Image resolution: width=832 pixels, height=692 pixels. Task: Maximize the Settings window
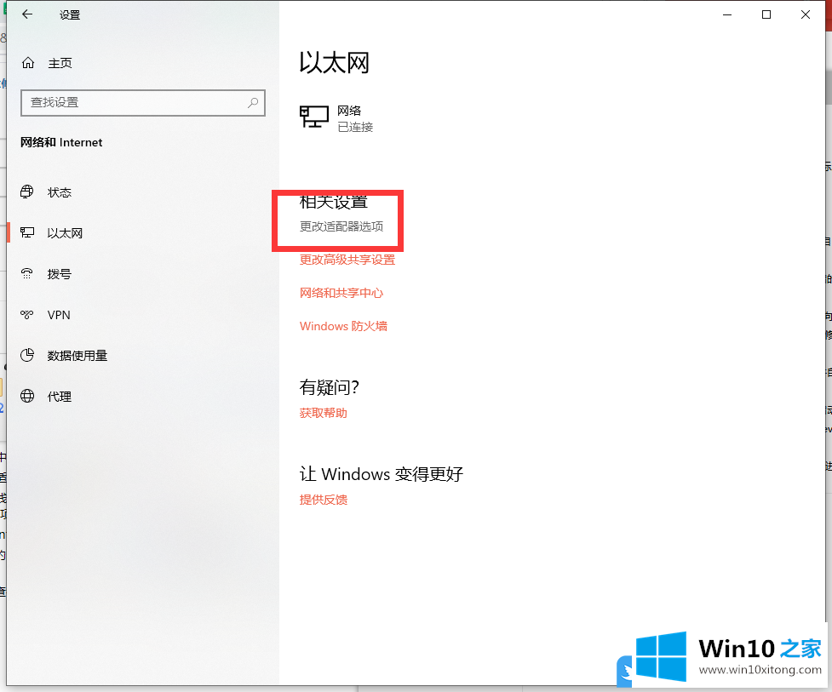766,14
